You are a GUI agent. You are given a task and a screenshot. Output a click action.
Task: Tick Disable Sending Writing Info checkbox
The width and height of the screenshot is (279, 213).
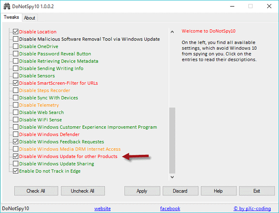[x=15, y=68]
